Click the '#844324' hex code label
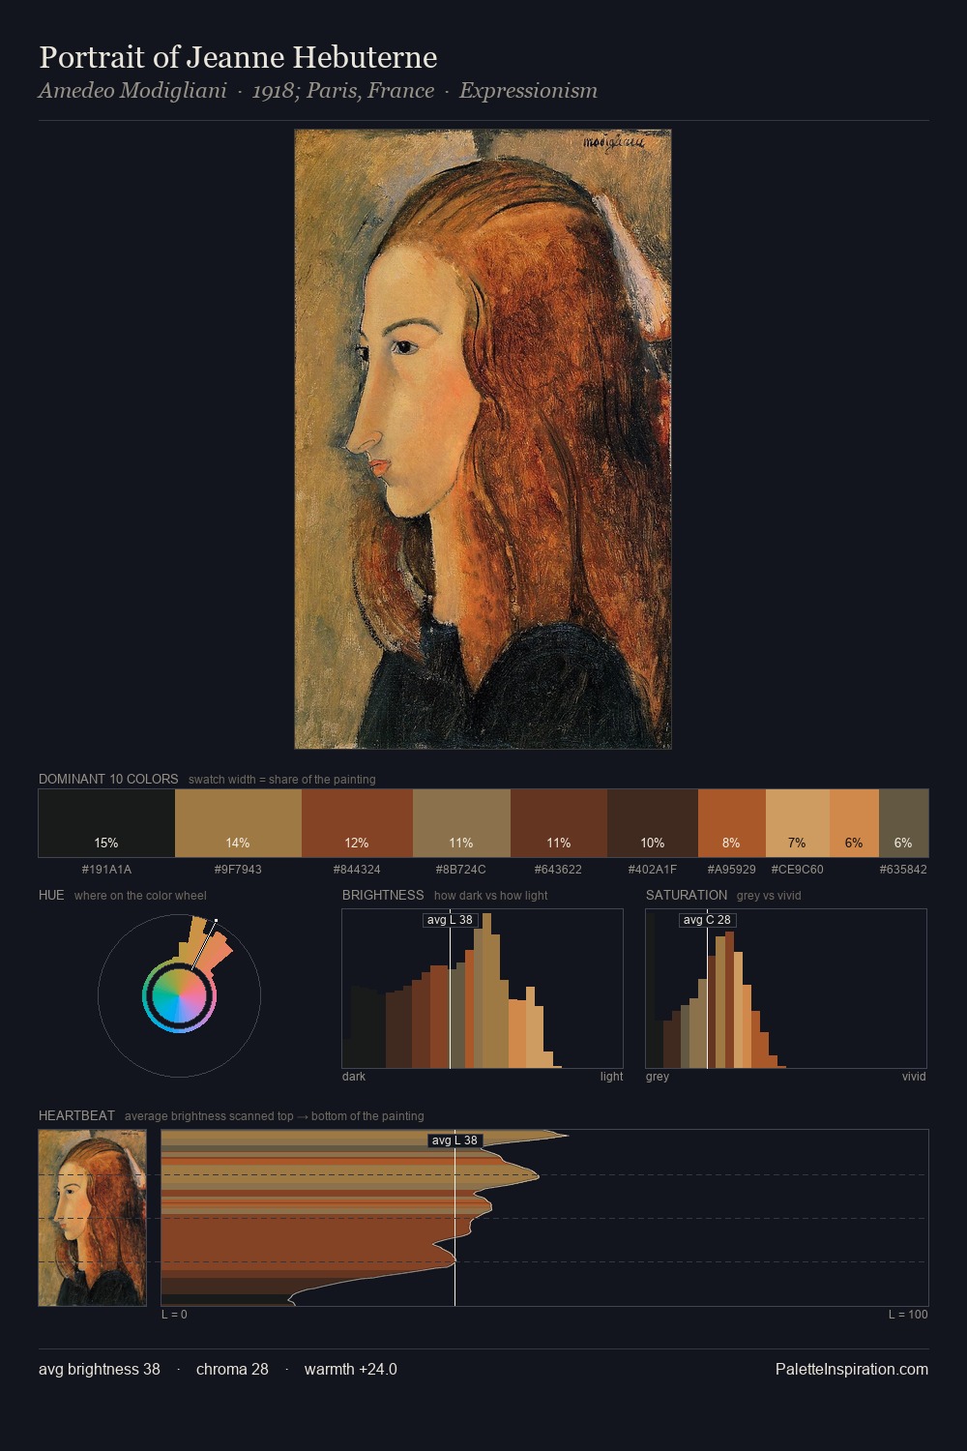Viewport: 967px width, 1451px height. (x=357, y=870)
